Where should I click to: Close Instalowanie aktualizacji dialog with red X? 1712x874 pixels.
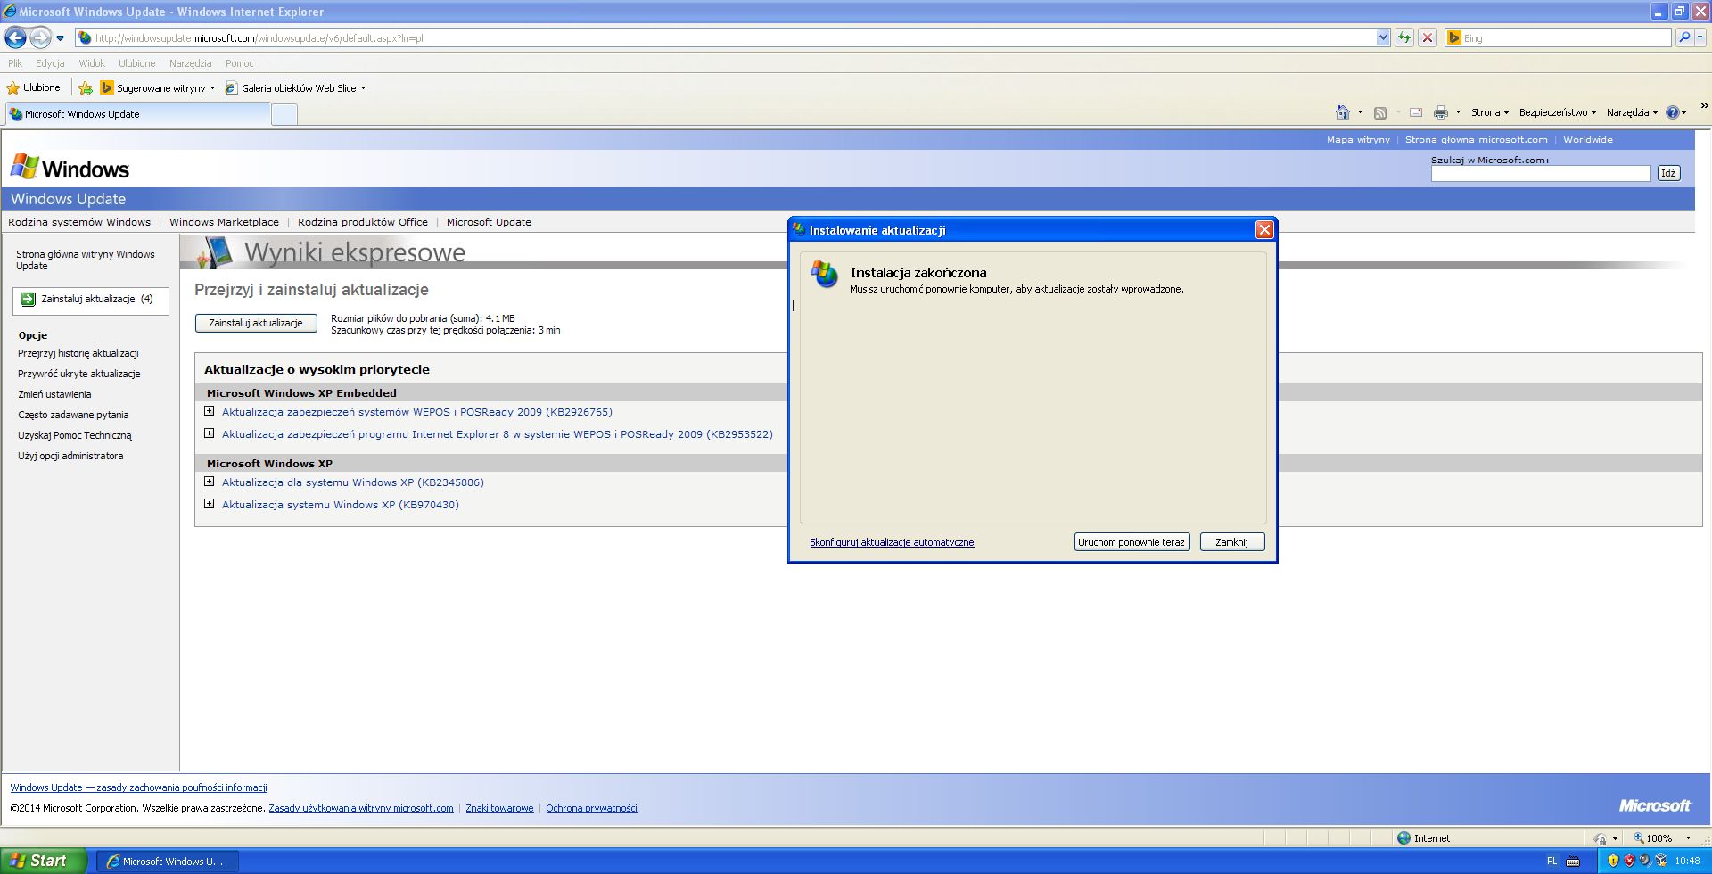point(1263,230)
